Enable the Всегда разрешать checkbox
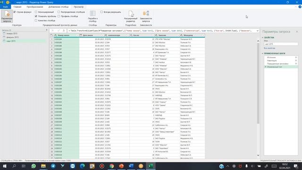 [x=101, y=12]
